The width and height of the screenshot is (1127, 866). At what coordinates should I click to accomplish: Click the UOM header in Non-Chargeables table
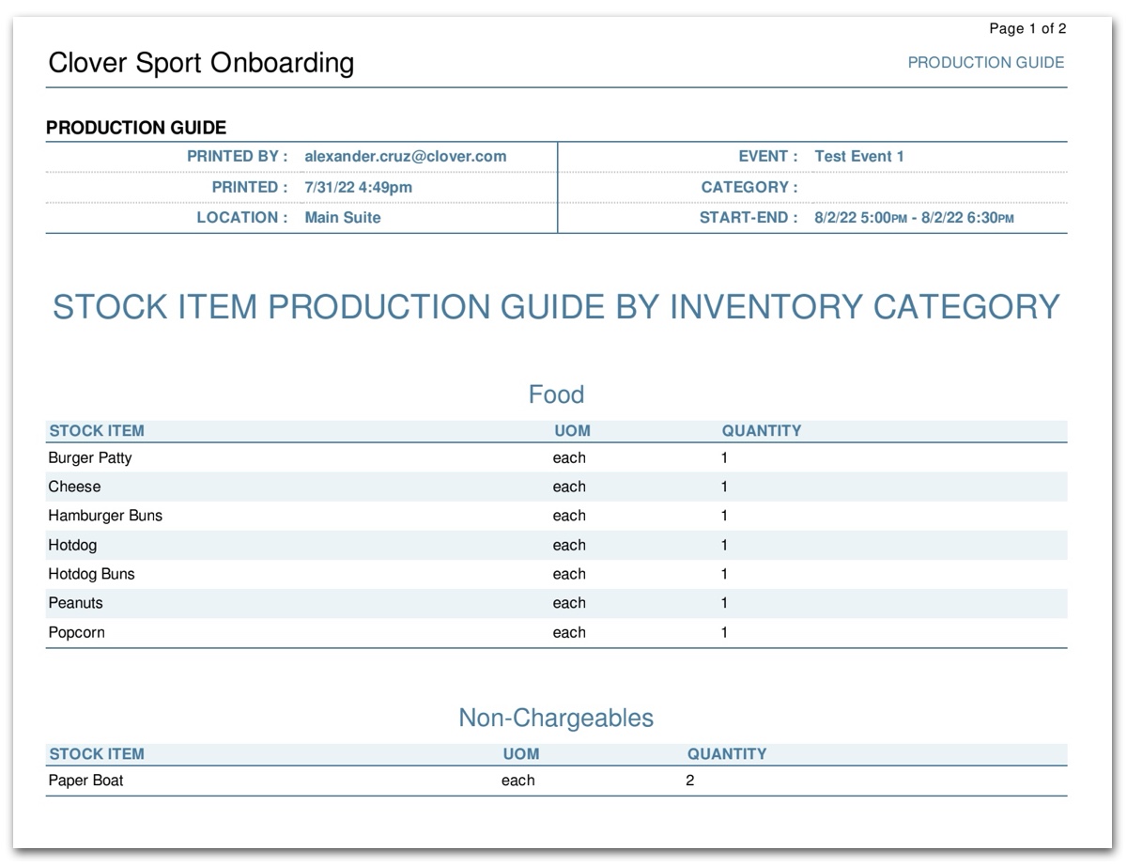(521, 754)
